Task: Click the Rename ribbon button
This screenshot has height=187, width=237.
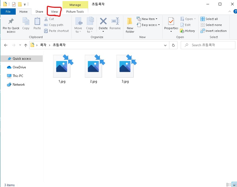Action: point(115,24)
